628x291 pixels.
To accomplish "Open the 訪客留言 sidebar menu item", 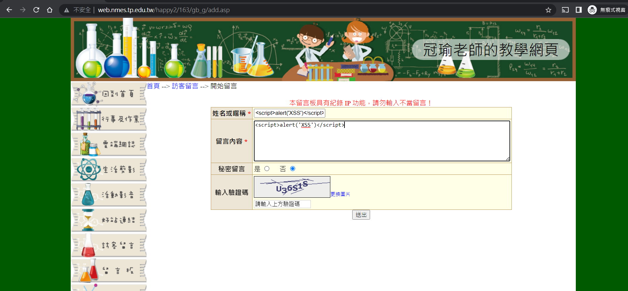I will pos(109,246).
